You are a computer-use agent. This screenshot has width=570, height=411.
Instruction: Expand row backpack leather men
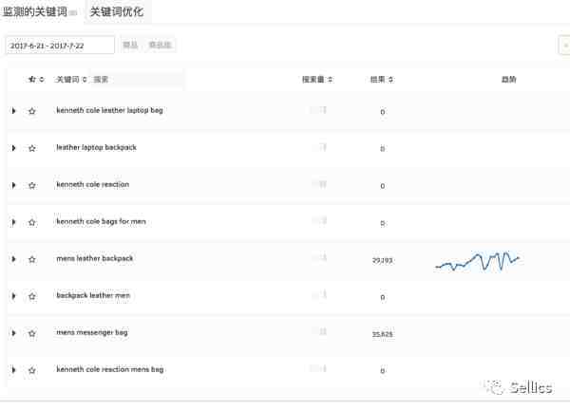point(14,296)
